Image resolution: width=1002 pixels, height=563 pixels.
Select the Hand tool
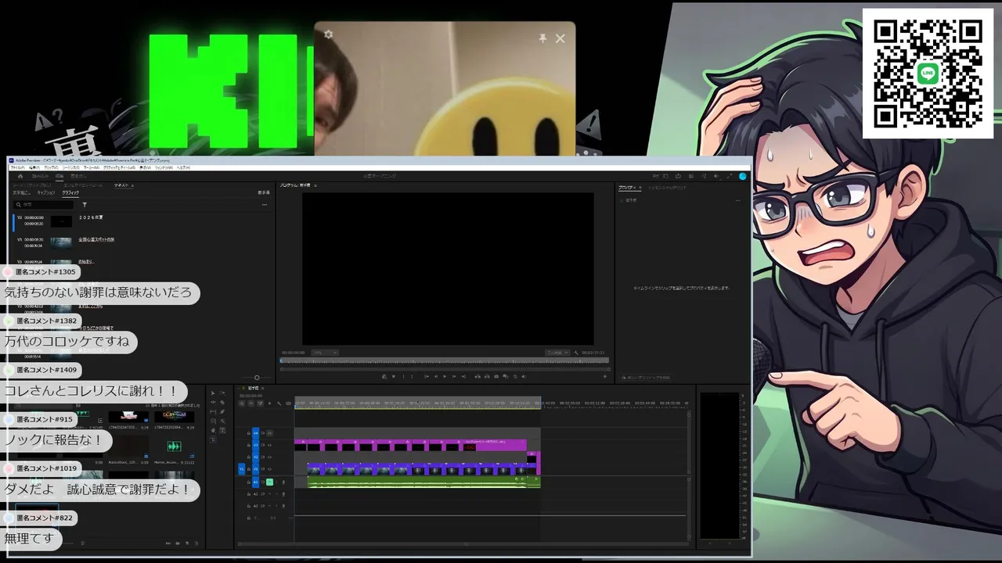[213, 430]
